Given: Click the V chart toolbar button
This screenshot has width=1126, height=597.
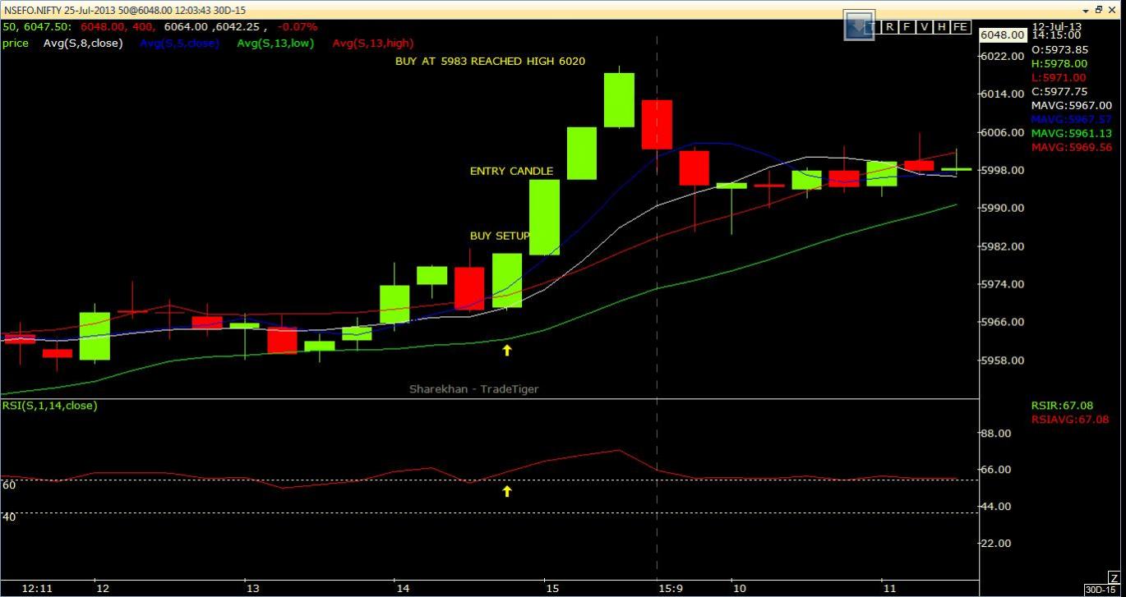Looking at the screenshot, I should [x=924, y=27].
